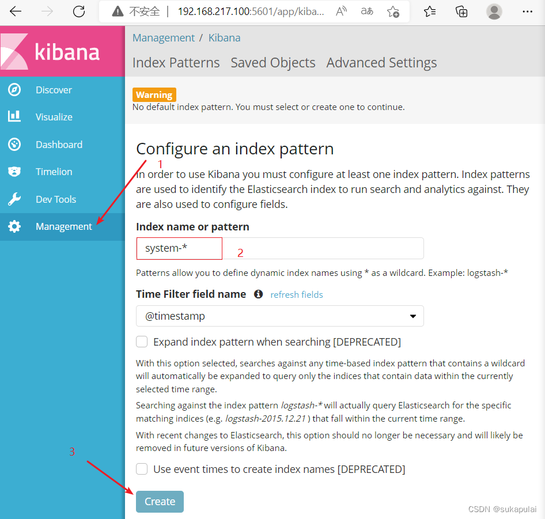Click the Visualize bar chart icon
The width and height of the screenshot is (545, 519).
tap(14, 116)
